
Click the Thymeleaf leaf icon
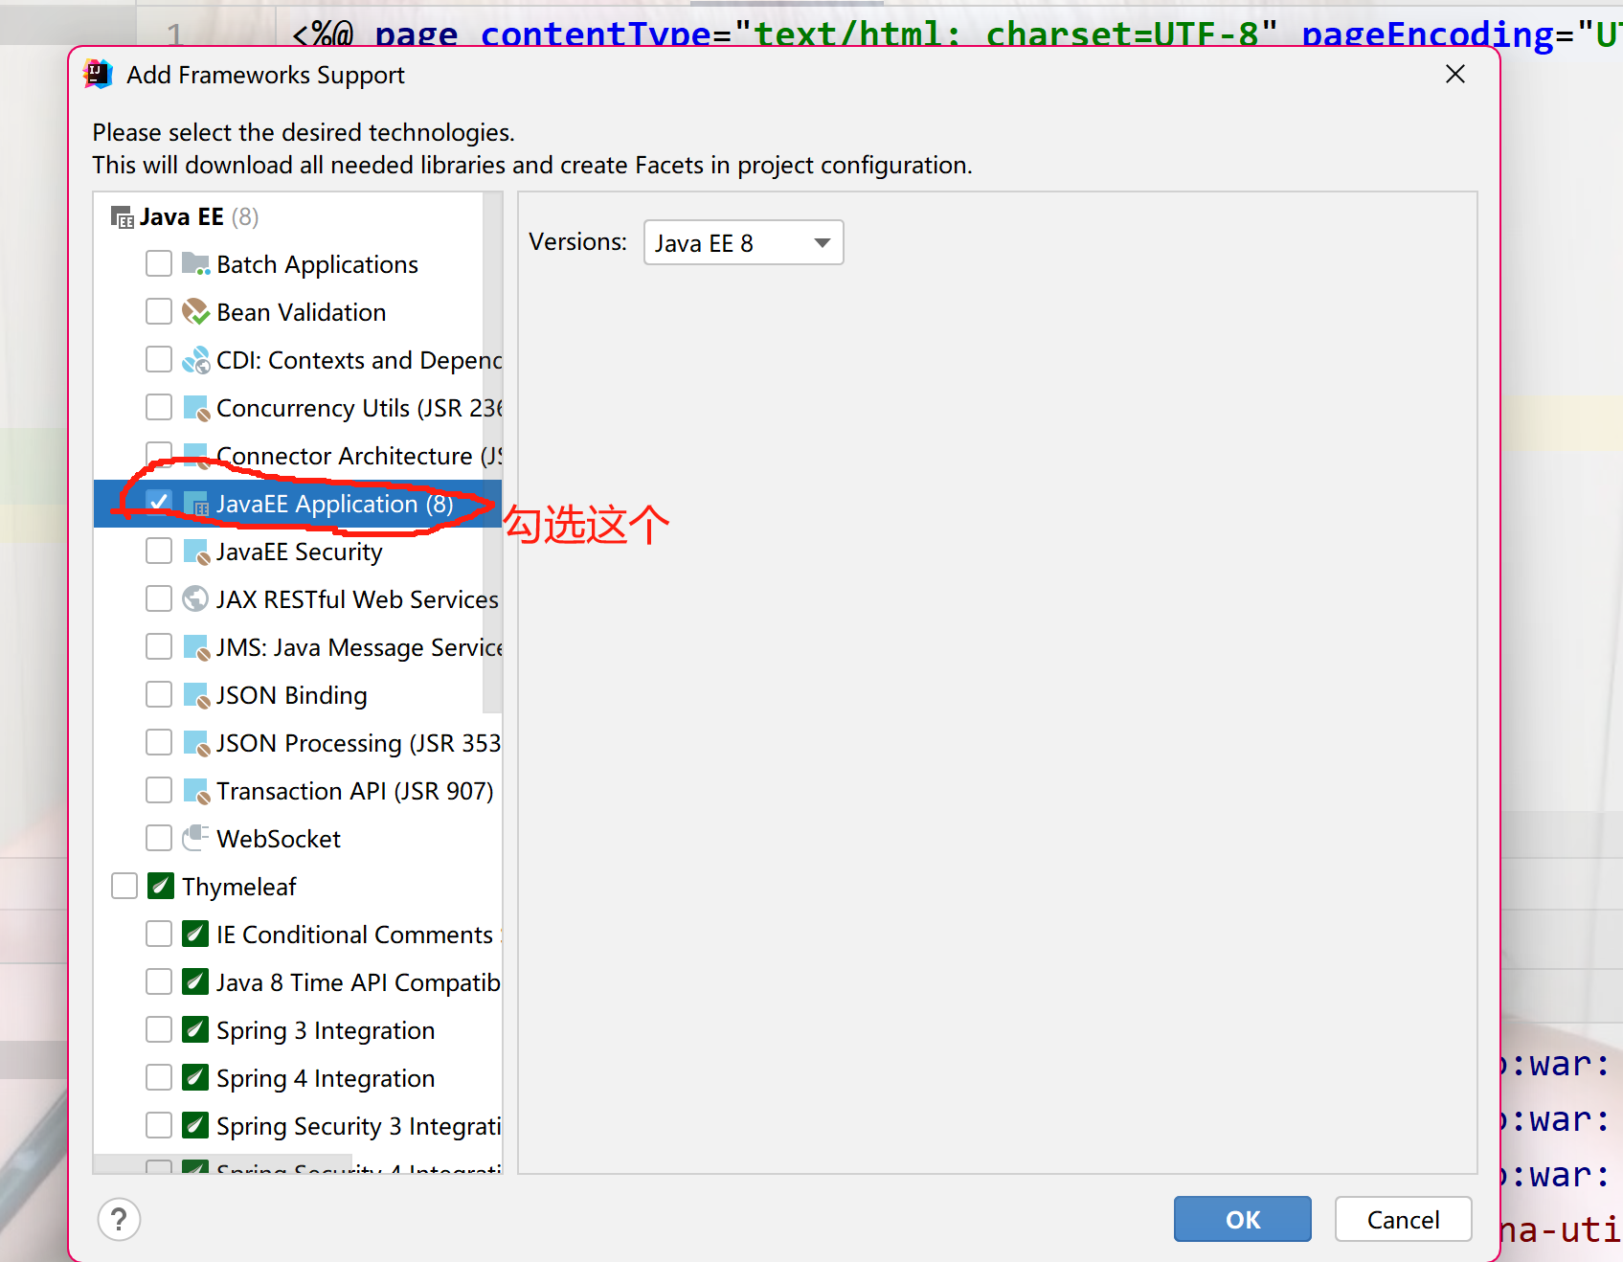(x=160, y=886)
